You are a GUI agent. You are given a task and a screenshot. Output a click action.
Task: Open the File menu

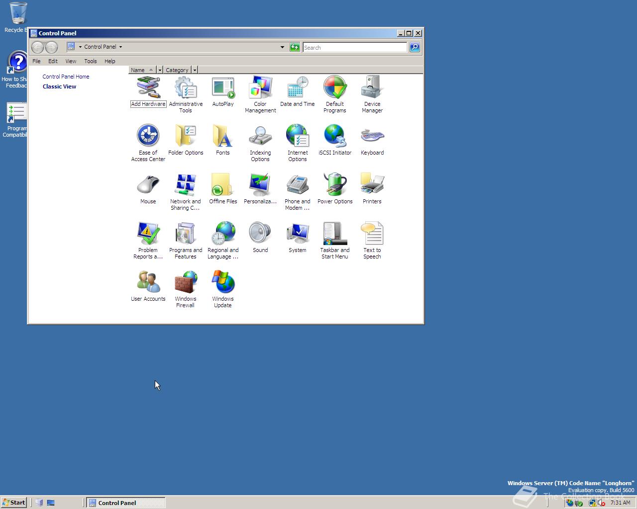(36, 61)
